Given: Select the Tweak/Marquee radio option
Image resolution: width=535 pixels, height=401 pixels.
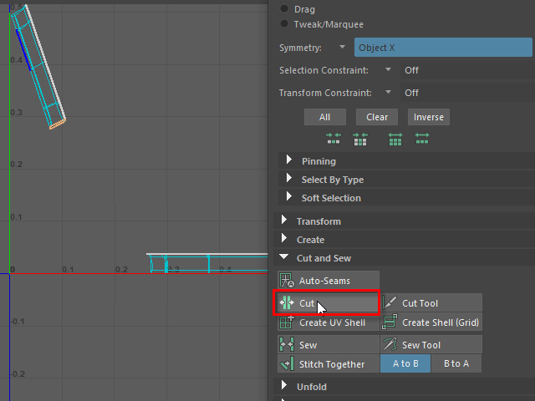Looking at the screenshot, I should pos(284,24).
